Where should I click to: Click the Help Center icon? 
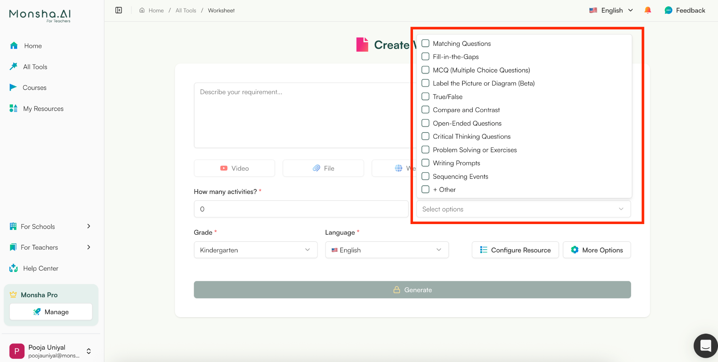point(13,268)
